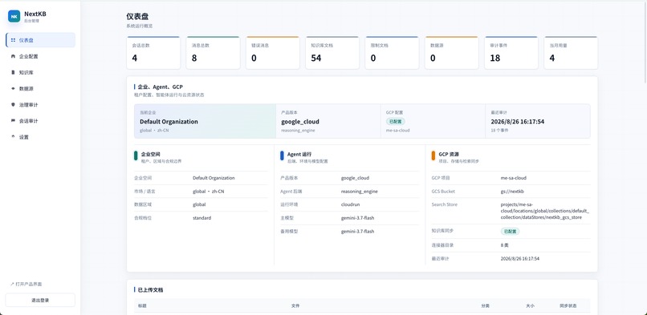Click the 18 个事件 subtext
Image resolution: width=647 pixels, height=315 pixels.
[499, 130]
